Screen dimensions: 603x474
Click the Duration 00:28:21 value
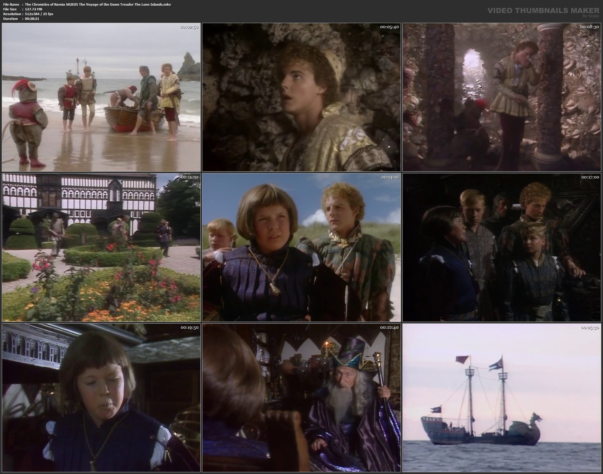pos(32,19)
